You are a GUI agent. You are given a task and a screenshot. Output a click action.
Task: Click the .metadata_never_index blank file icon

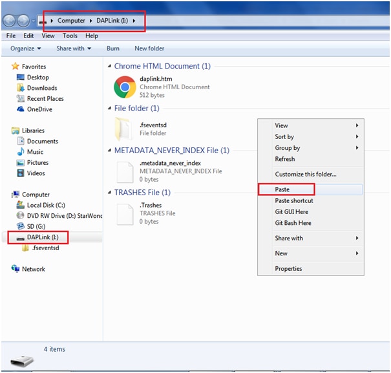click(x=125, y=172)
